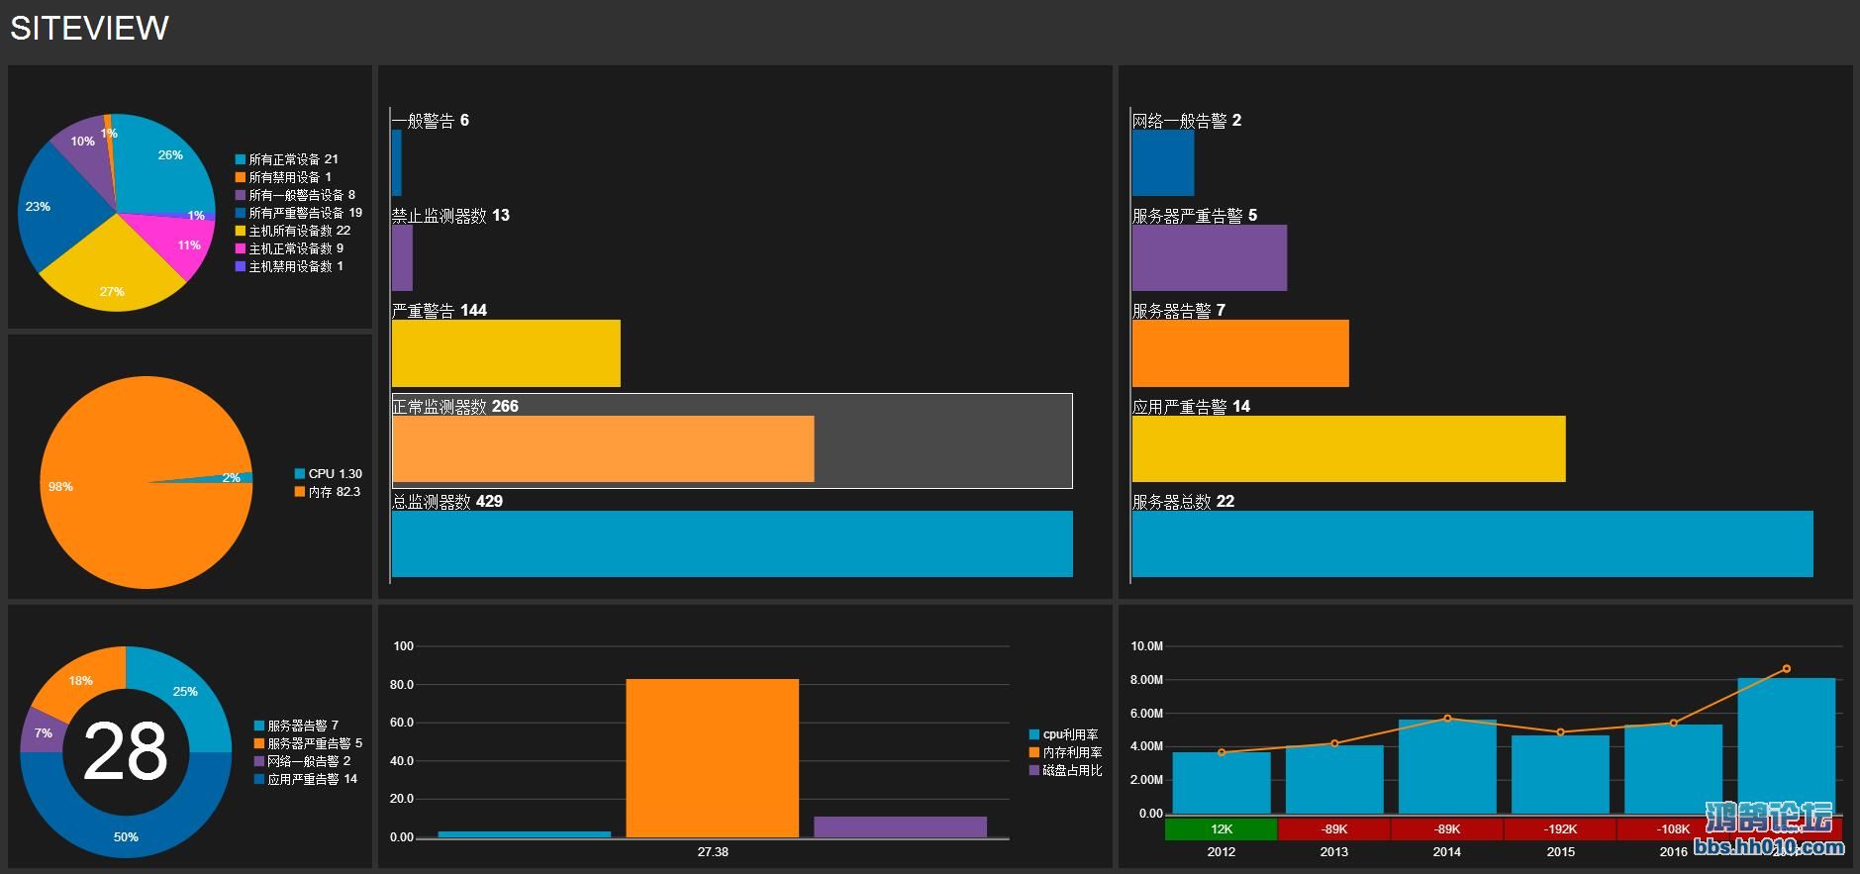Click the highlighted 正常监测器数 266 bar
Screen dimensions: 1860x874
tap(603, 449)
